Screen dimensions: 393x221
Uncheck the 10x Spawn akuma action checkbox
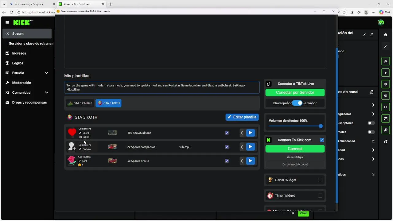[x=227, y=133]
